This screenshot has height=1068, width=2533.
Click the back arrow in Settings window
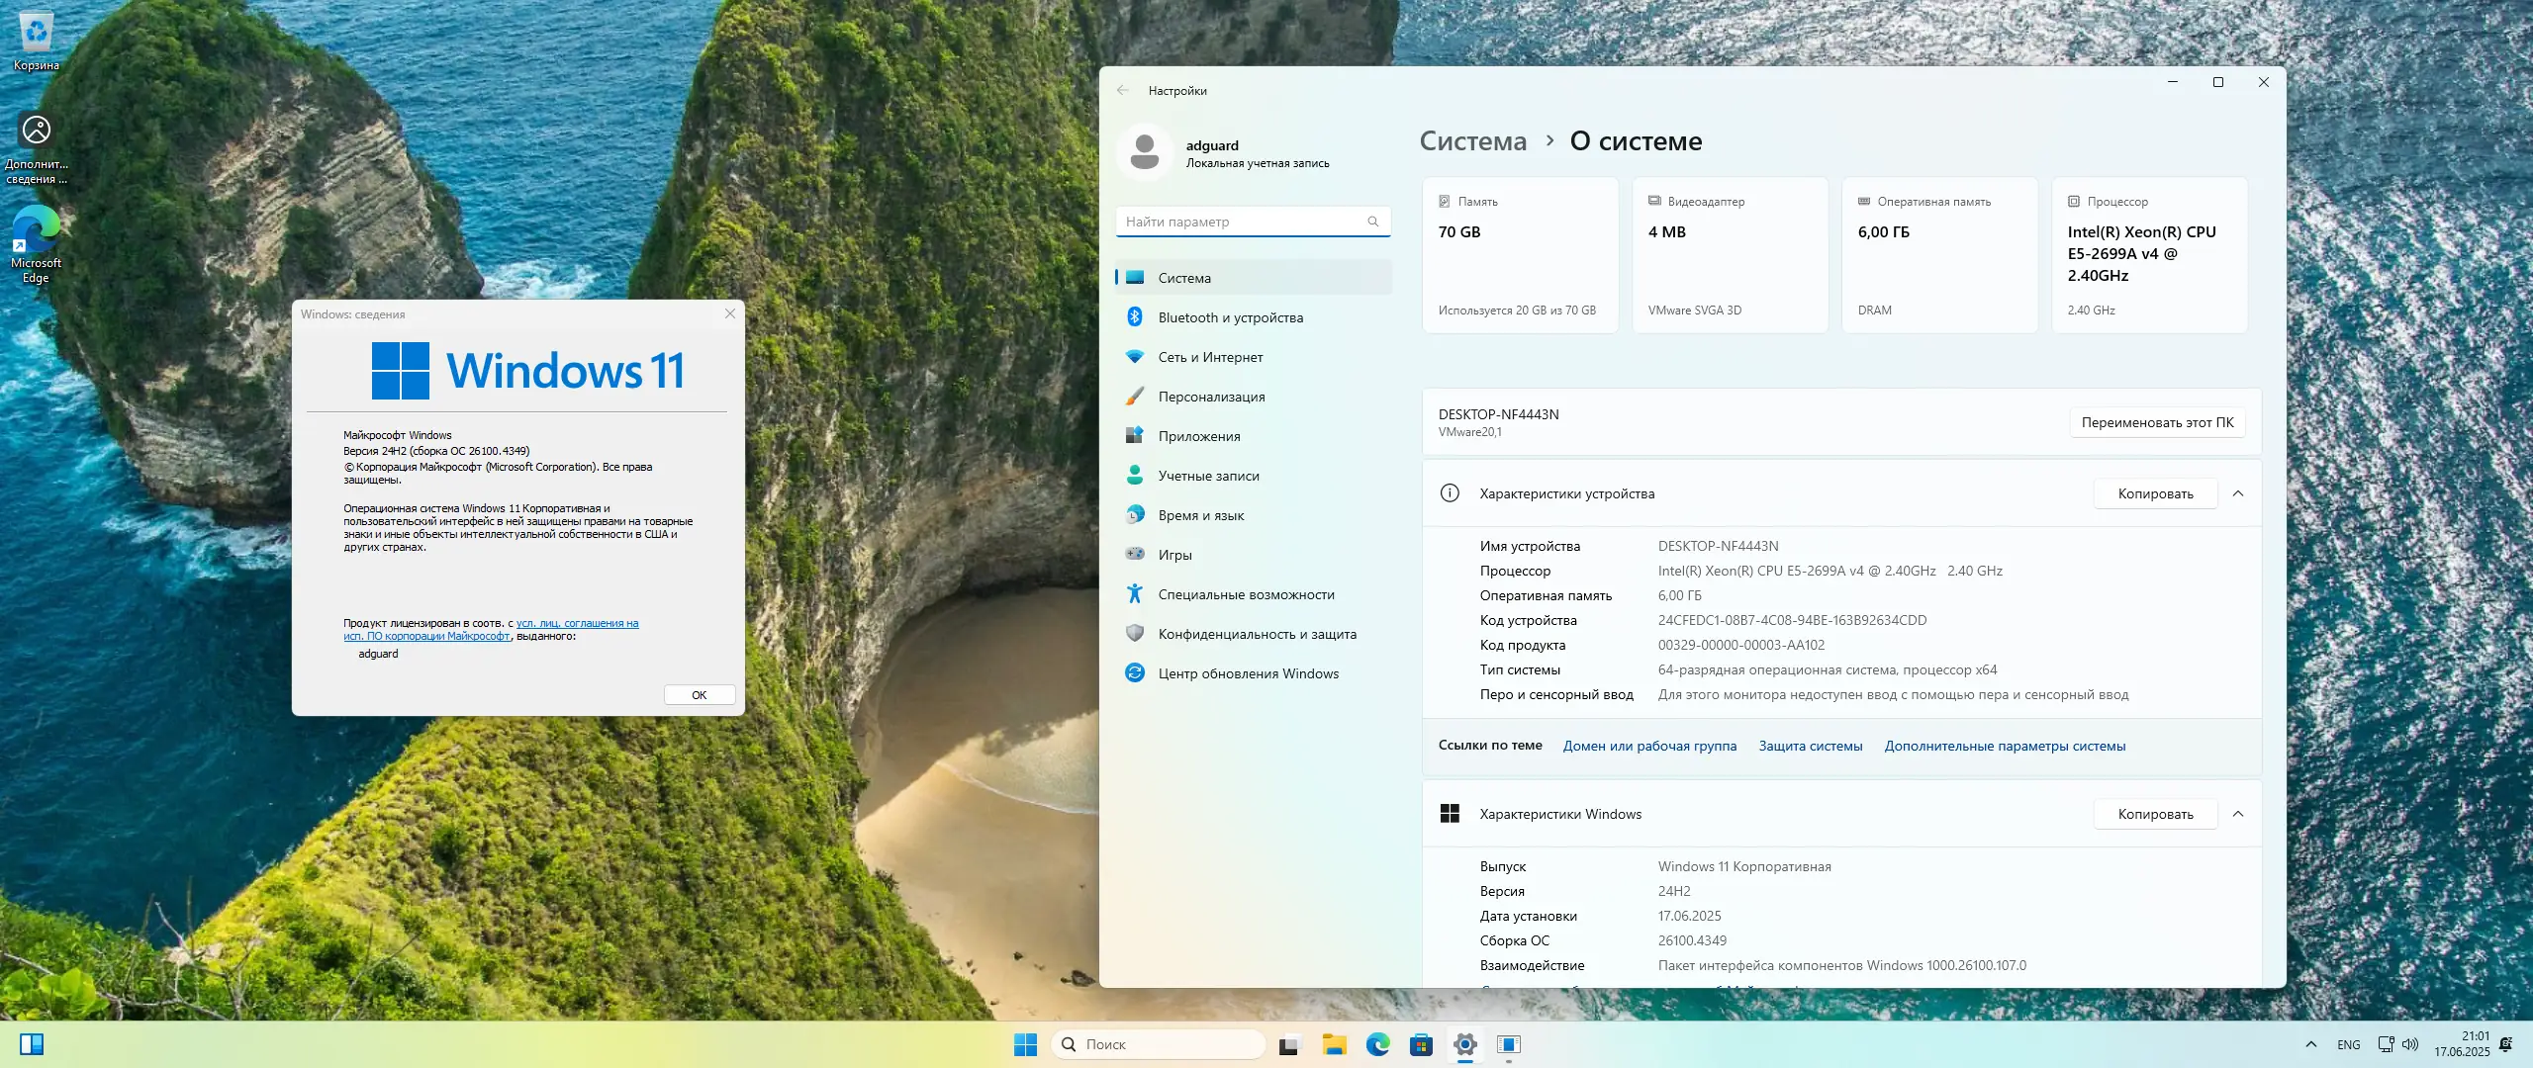tap(1123, 90)
